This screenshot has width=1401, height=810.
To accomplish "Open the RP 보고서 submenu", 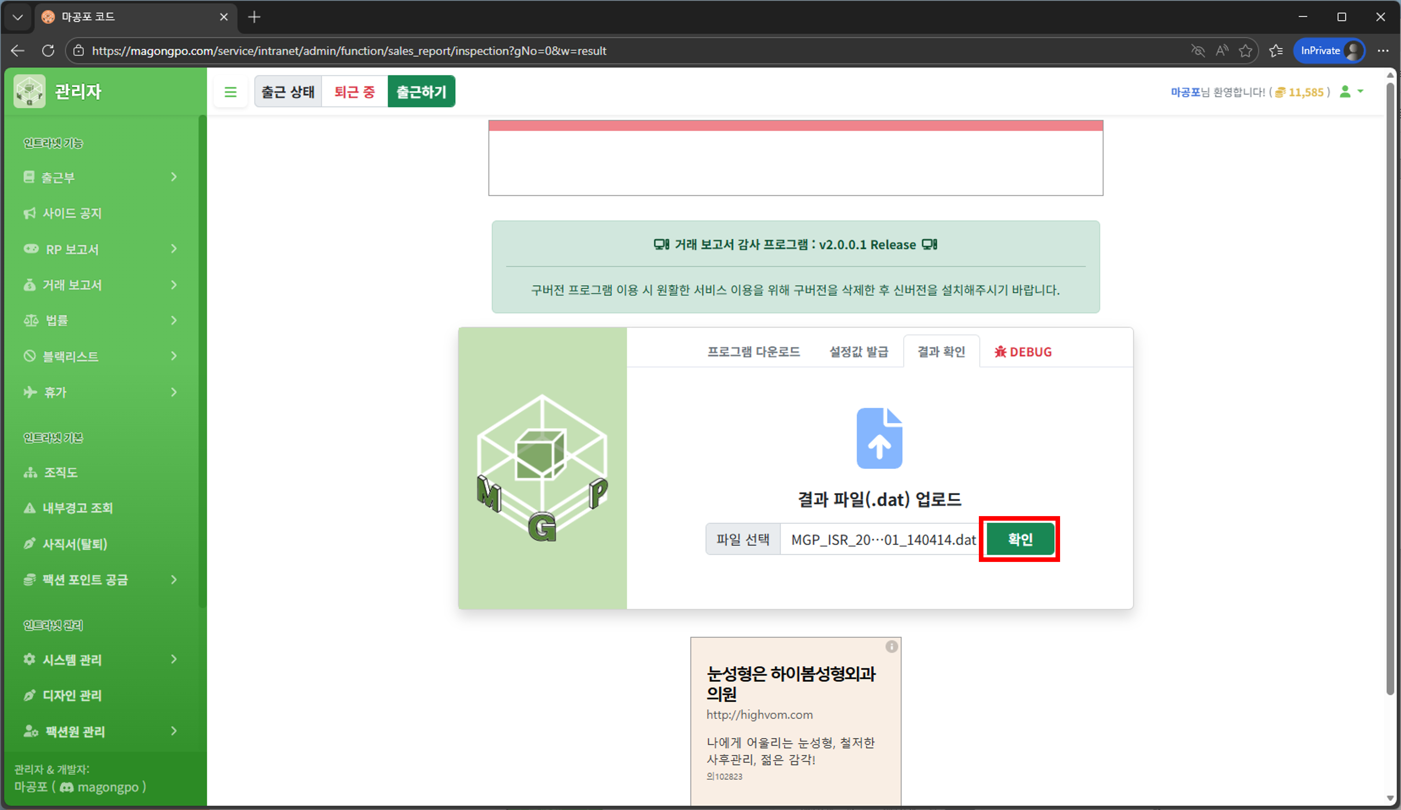I will click(174, 249).
